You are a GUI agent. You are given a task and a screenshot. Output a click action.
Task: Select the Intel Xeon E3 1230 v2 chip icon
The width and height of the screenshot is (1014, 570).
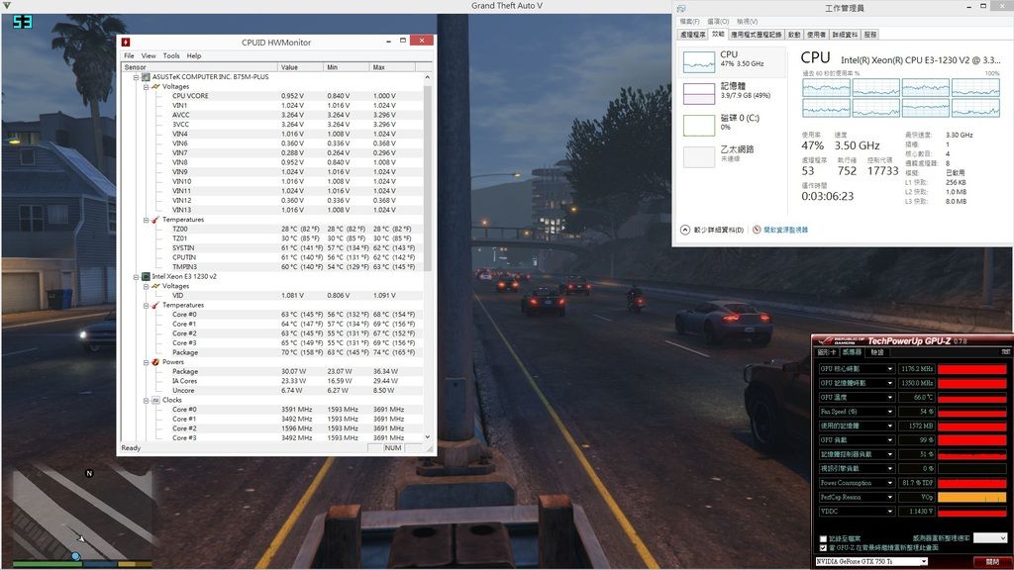(x=147, y=277)
